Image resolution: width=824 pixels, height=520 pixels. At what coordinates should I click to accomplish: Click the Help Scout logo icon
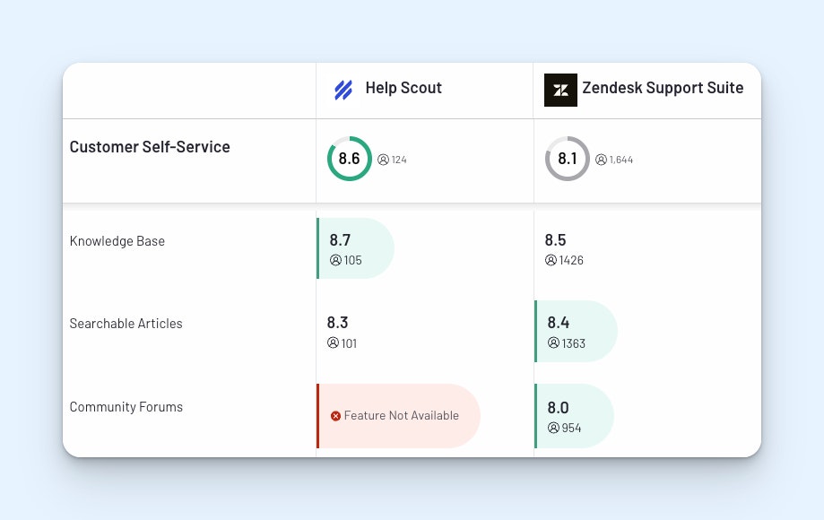343,90
